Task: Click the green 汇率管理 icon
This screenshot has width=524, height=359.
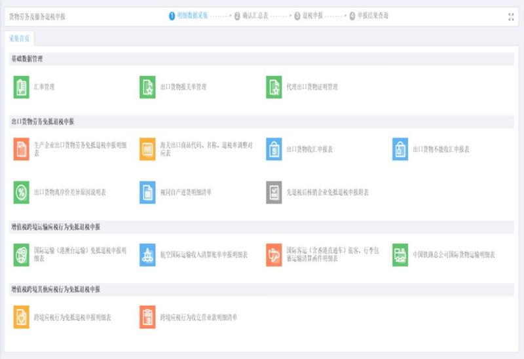Action: [x=22, y=87]
